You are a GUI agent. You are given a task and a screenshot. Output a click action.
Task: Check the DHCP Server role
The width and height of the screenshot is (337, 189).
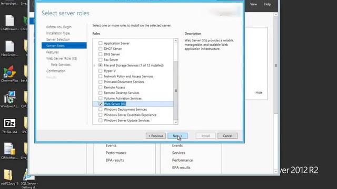pyautogui.click(x=101, y=49)
